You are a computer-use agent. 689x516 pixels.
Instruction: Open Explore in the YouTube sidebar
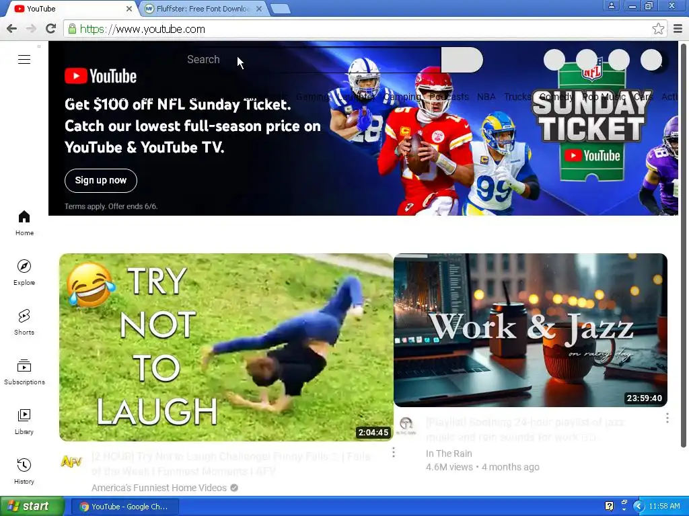coord(24,273)
